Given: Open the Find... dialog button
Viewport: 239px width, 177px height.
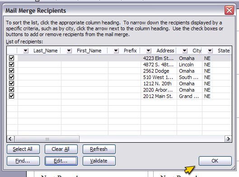Looking at the screenshot, I should click(x=23, y=161).
